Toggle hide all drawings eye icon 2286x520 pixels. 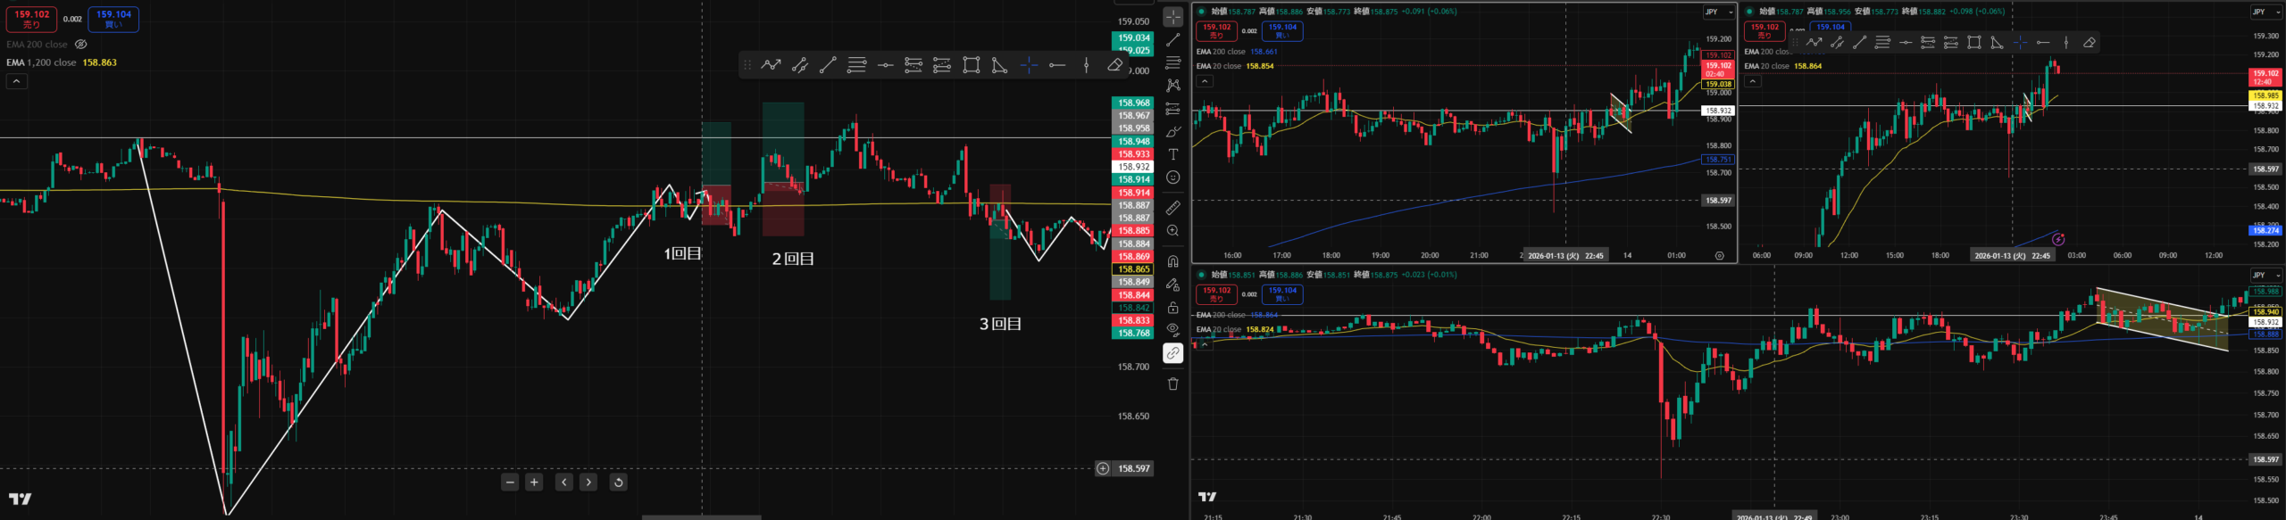point(1173,329)
